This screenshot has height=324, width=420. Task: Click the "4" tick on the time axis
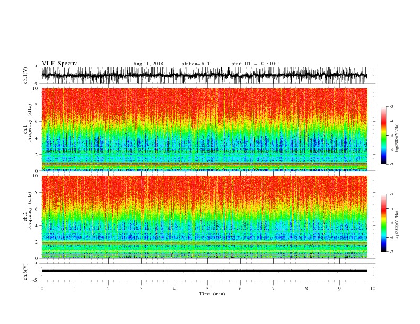point(174,289)
